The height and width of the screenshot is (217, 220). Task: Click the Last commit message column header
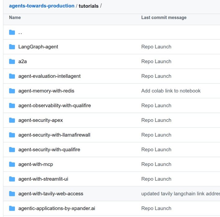(164, 18)
